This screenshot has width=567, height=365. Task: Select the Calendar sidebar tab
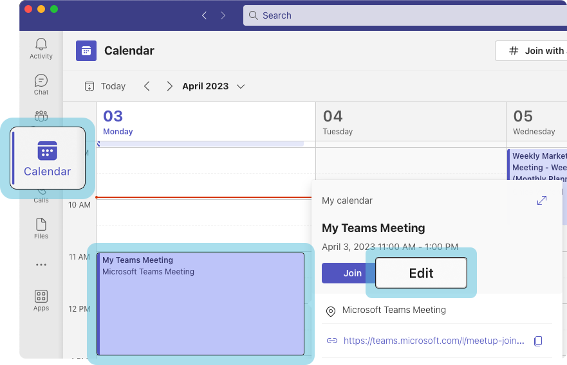tap(48, 158)
